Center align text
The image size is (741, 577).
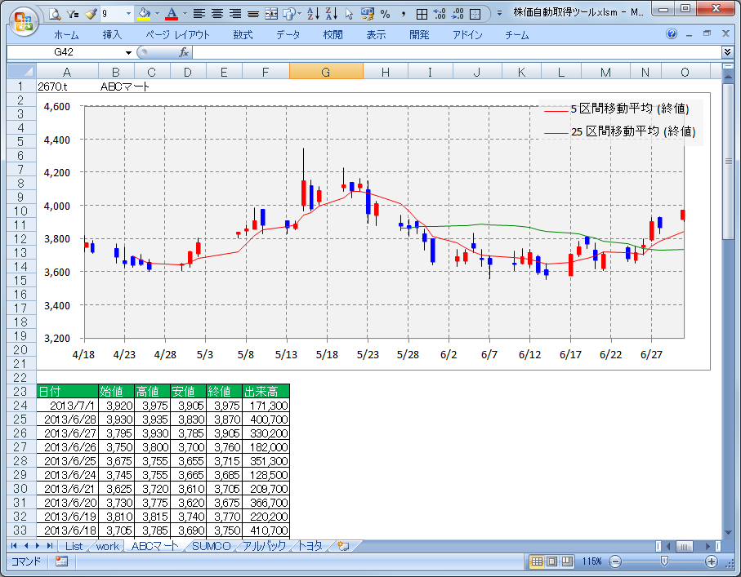217,14
